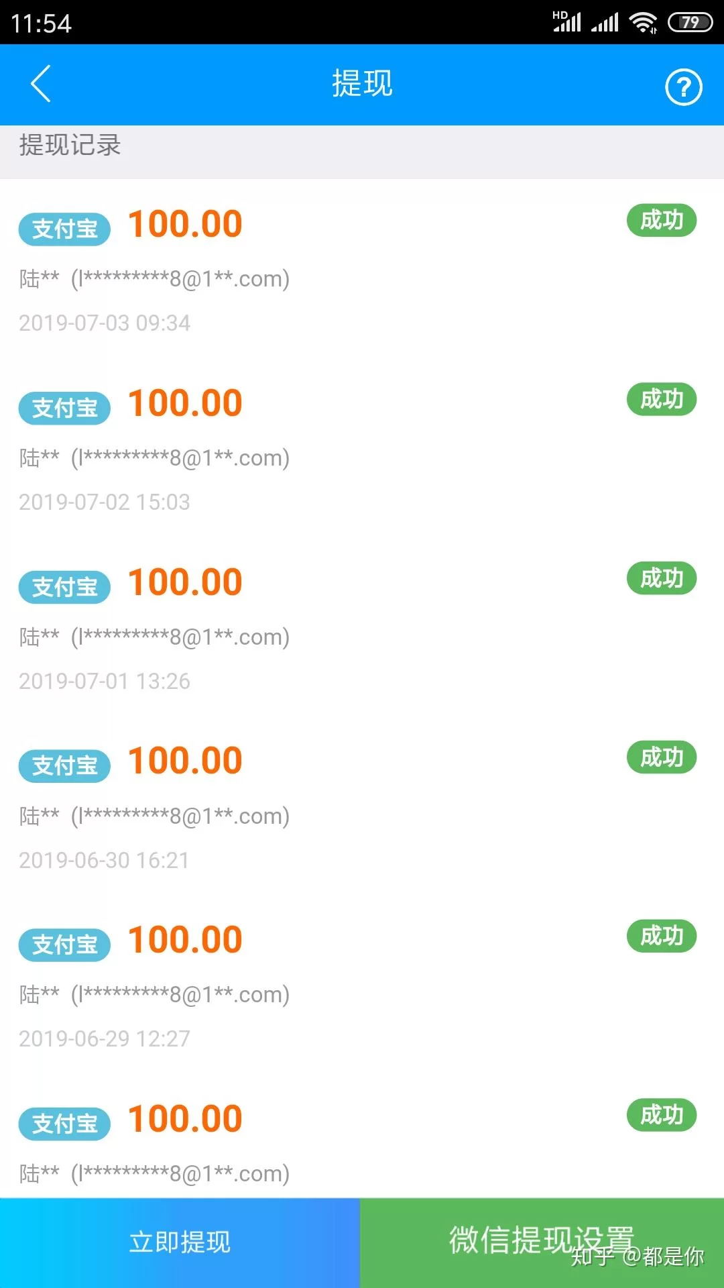Tap the Wi-Fi status bar icon
The height and width of the screenshot is (1288, 724).
pos(643,23)
